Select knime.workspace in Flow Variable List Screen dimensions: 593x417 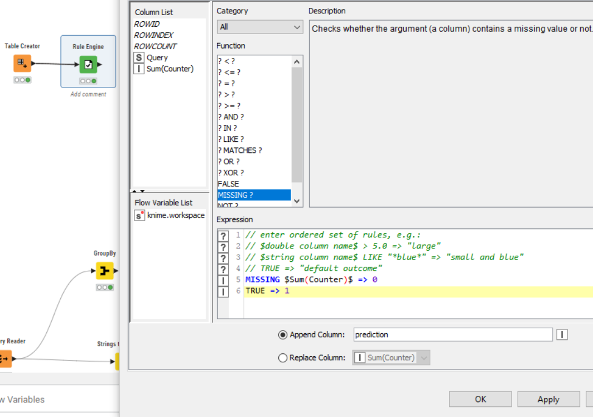176,215
